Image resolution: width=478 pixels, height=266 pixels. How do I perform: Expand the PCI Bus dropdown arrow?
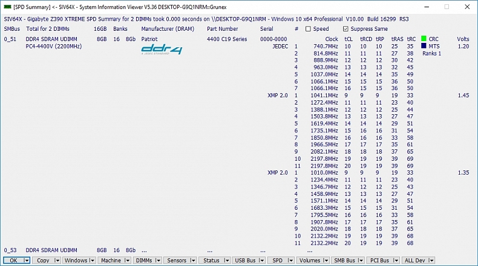pyautogui.click(x=395, y=261)
